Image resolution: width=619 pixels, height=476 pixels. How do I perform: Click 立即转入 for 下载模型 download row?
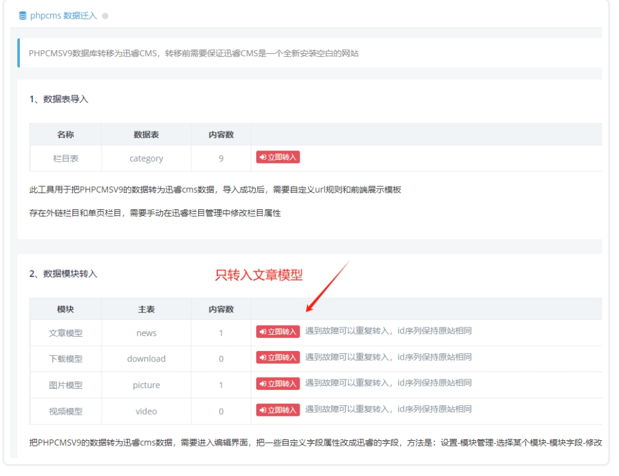278,358
